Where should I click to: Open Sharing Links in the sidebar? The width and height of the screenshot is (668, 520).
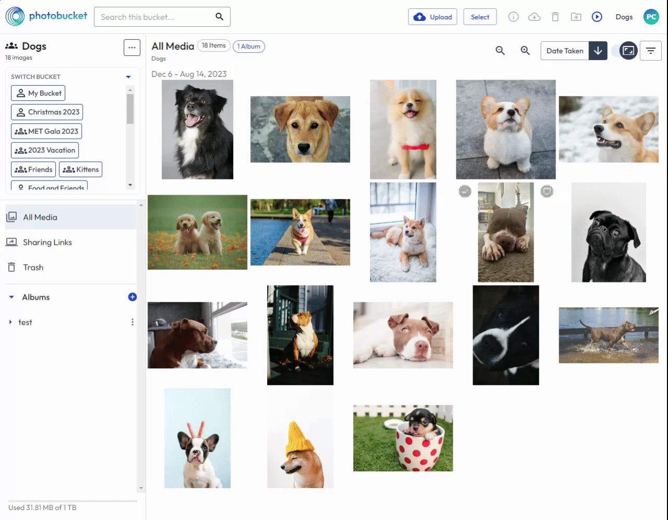tap(71, 242)
